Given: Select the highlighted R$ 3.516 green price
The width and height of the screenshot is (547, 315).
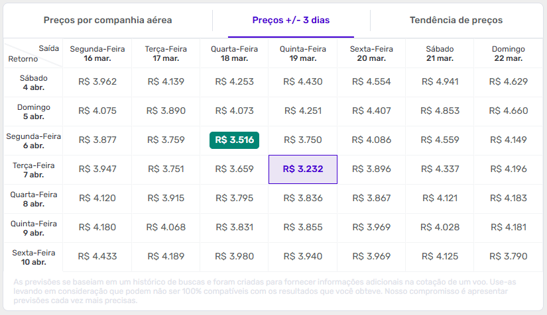Looking at the screenshot, I should [234, 140].
